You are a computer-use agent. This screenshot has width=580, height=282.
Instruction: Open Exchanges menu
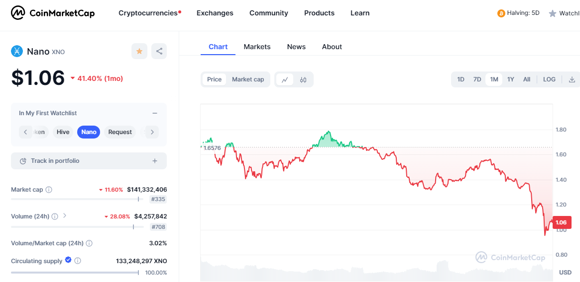pos(215,13)
